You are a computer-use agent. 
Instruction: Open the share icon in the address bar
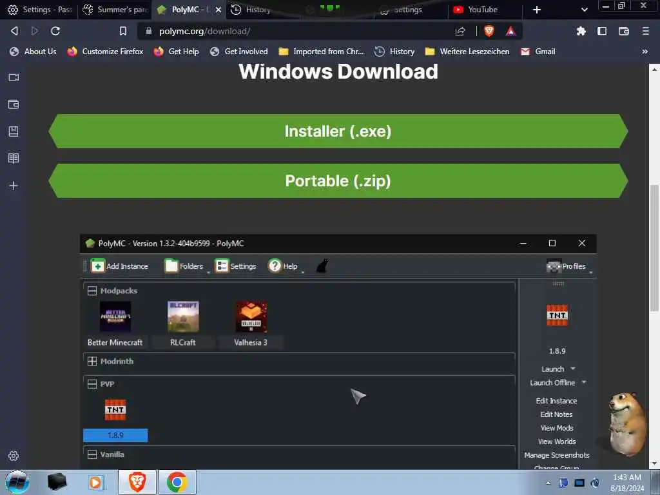[x=460, y=31]
